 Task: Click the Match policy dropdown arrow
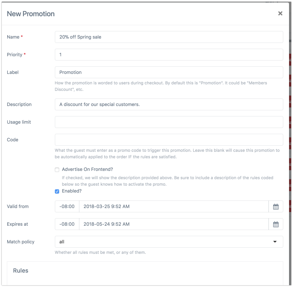click(275, 242)
